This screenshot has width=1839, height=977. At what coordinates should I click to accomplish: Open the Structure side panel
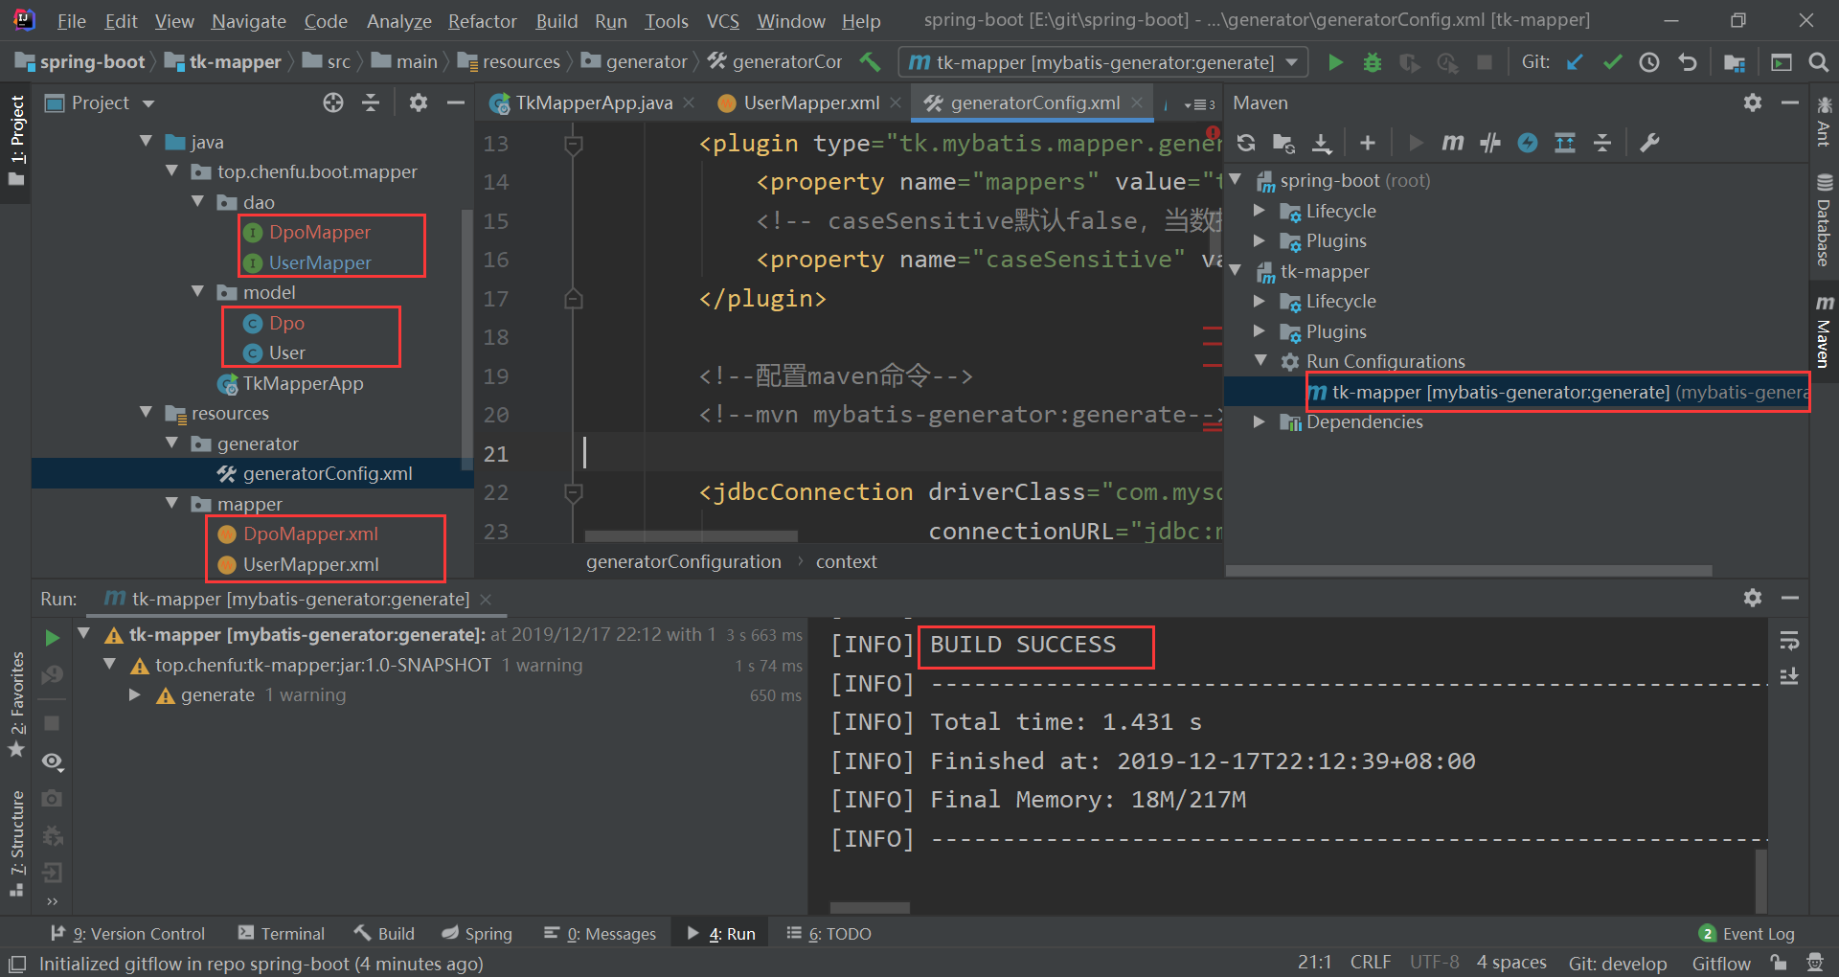coord(17,843)
